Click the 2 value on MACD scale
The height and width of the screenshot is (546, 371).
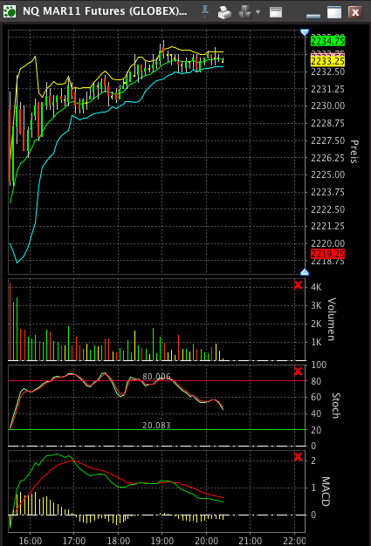pos(313,461)
